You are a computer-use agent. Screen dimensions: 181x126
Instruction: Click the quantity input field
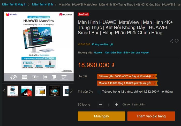pyautogui.click(x=109, y=105)
